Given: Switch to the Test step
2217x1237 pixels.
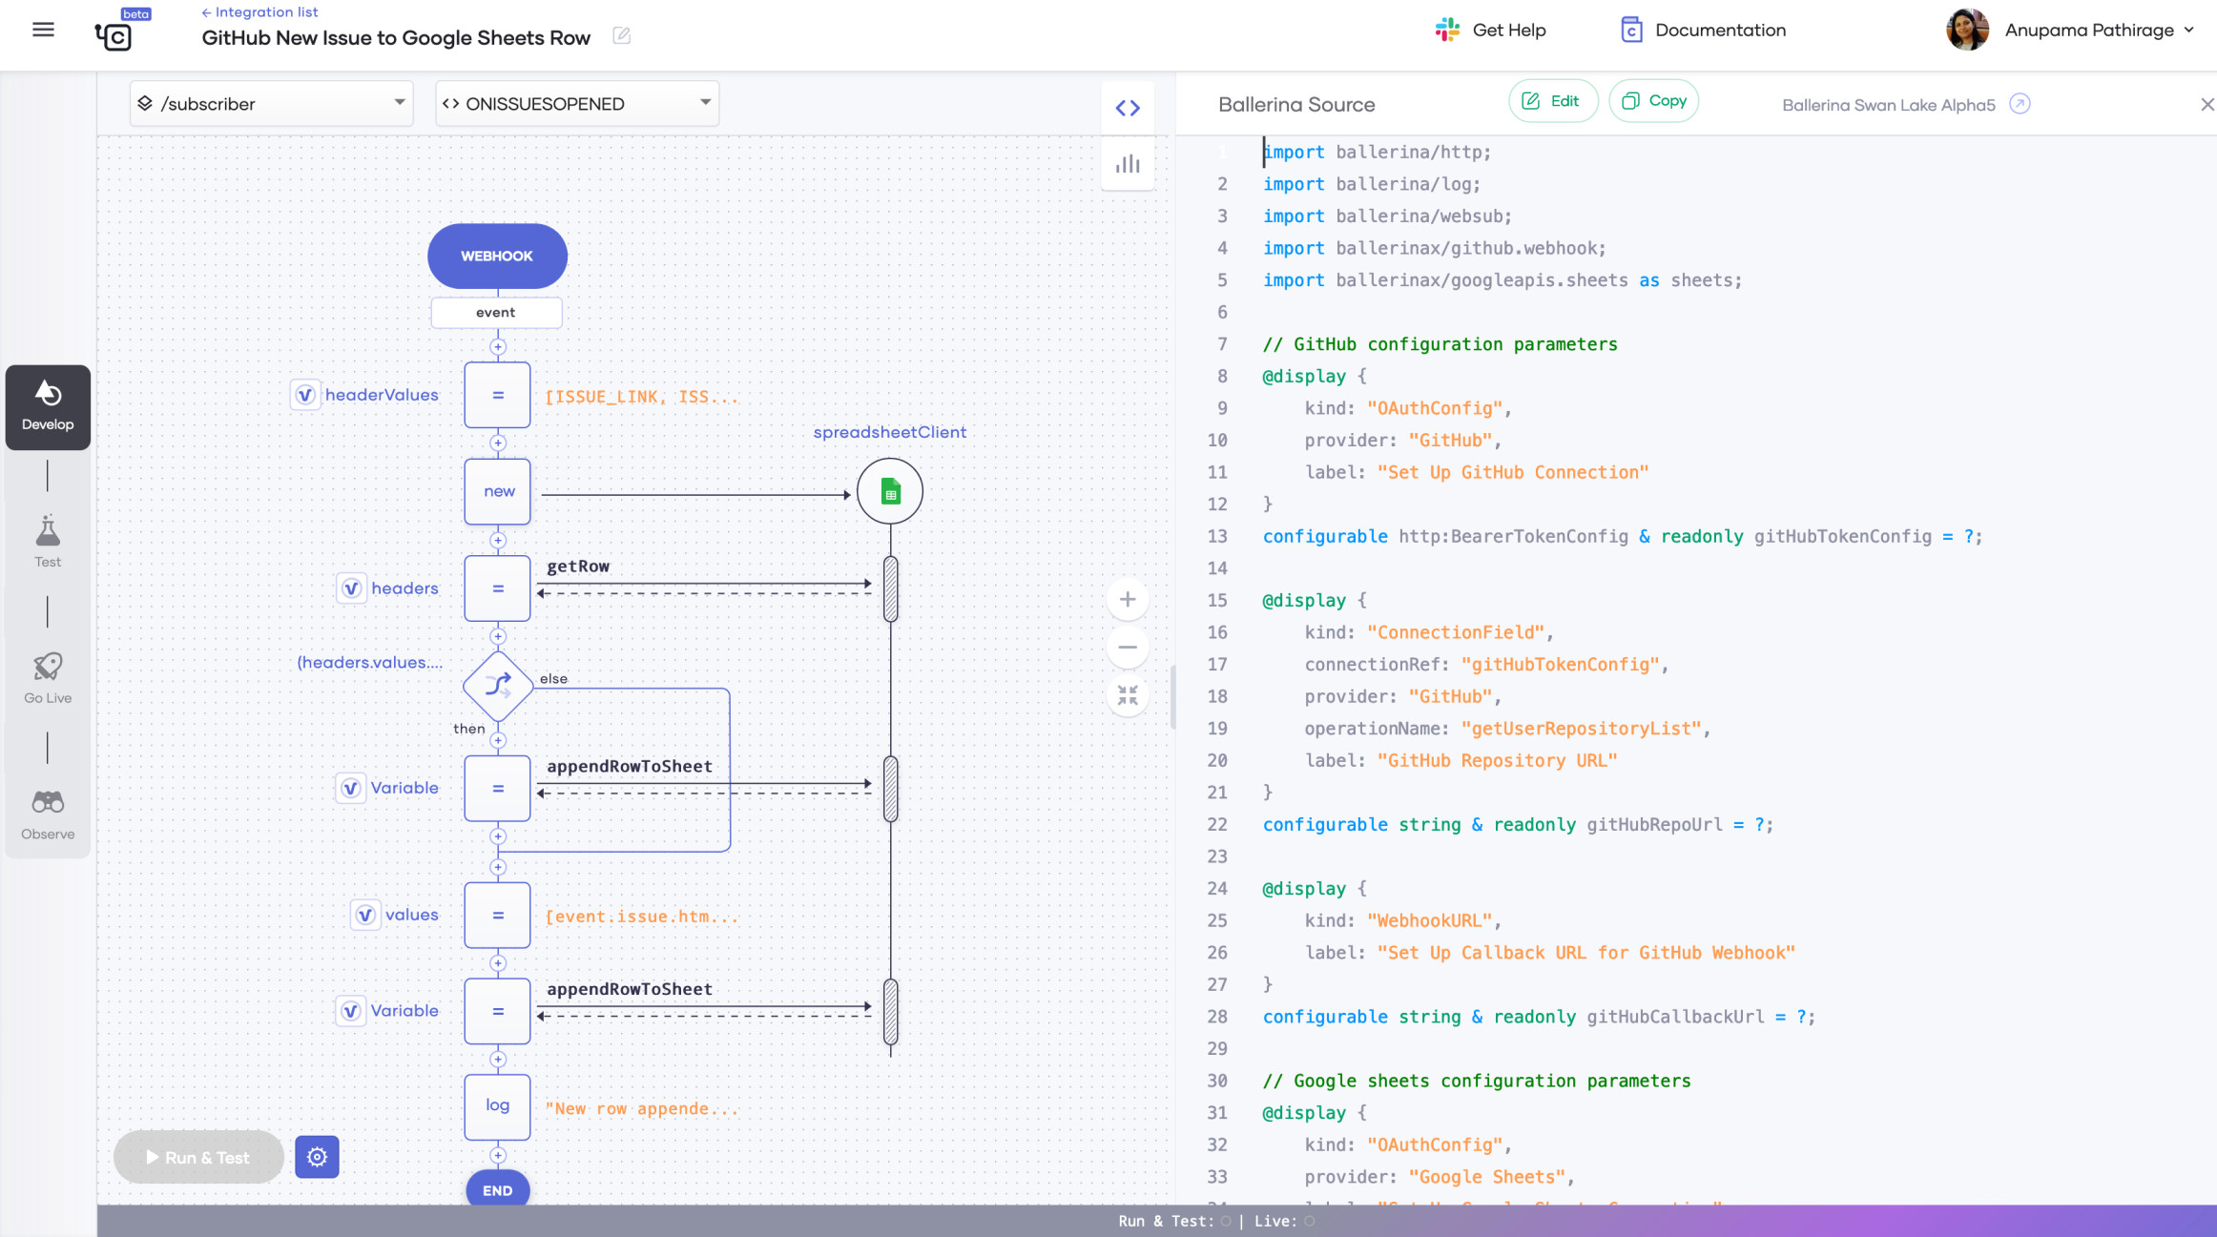Looking at the screenshot, I should 48,542.
